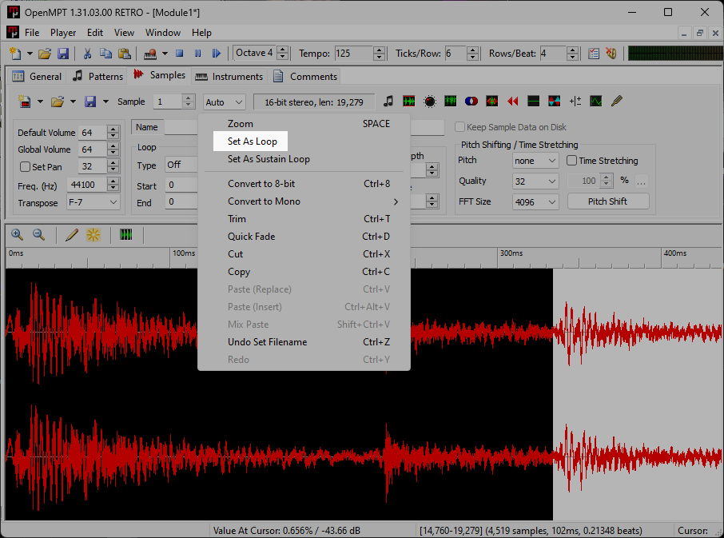Open the Transpose dropdown showing F-7
Viewport: 724px width, 538px height.
(93, 203)
